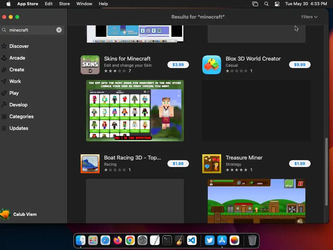Click the Blox 3D World Creator title

tap(253, 59)
